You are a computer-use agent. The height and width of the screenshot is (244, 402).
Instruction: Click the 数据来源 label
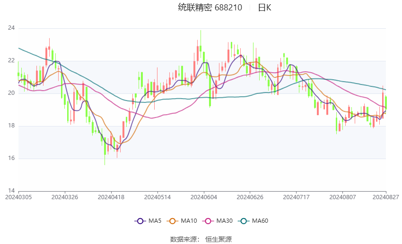[184, 239]
